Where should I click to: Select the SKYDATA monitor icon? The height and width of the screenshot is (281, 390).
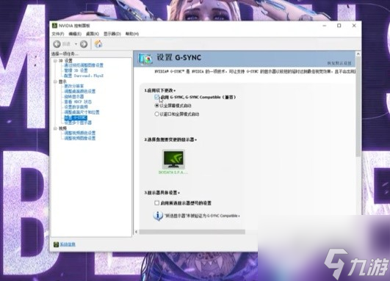point(173,159)
